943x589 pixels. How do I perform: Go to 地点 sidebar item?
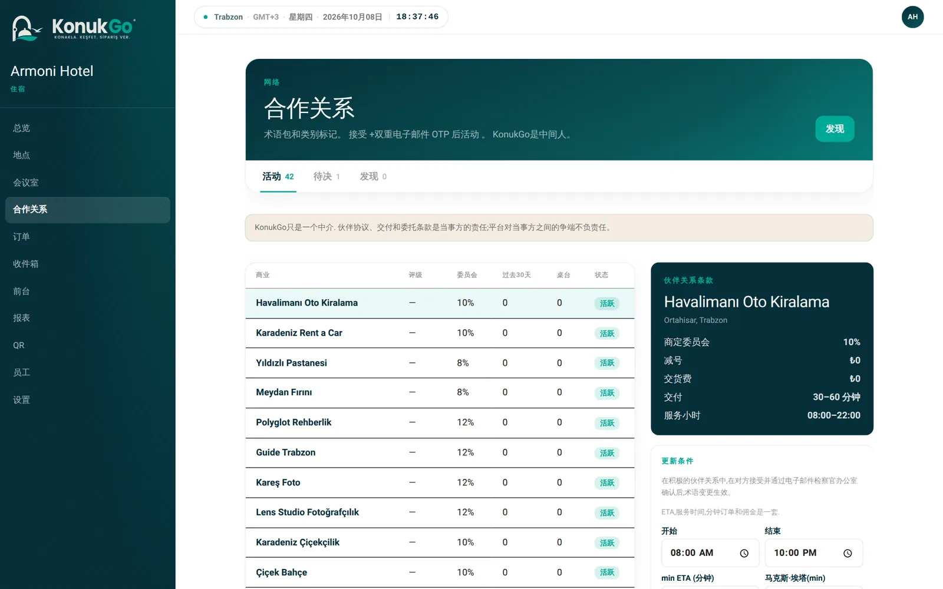87,155
